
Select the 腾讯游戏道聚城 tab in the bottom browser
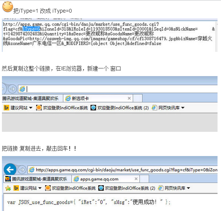pyautogui.click(x=38, y=179)
